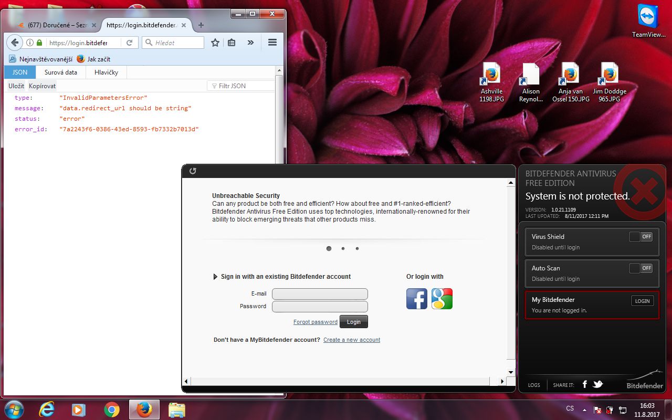Click the login window scroll left arrow
The image size is (672, 420).
click(187, 381)
